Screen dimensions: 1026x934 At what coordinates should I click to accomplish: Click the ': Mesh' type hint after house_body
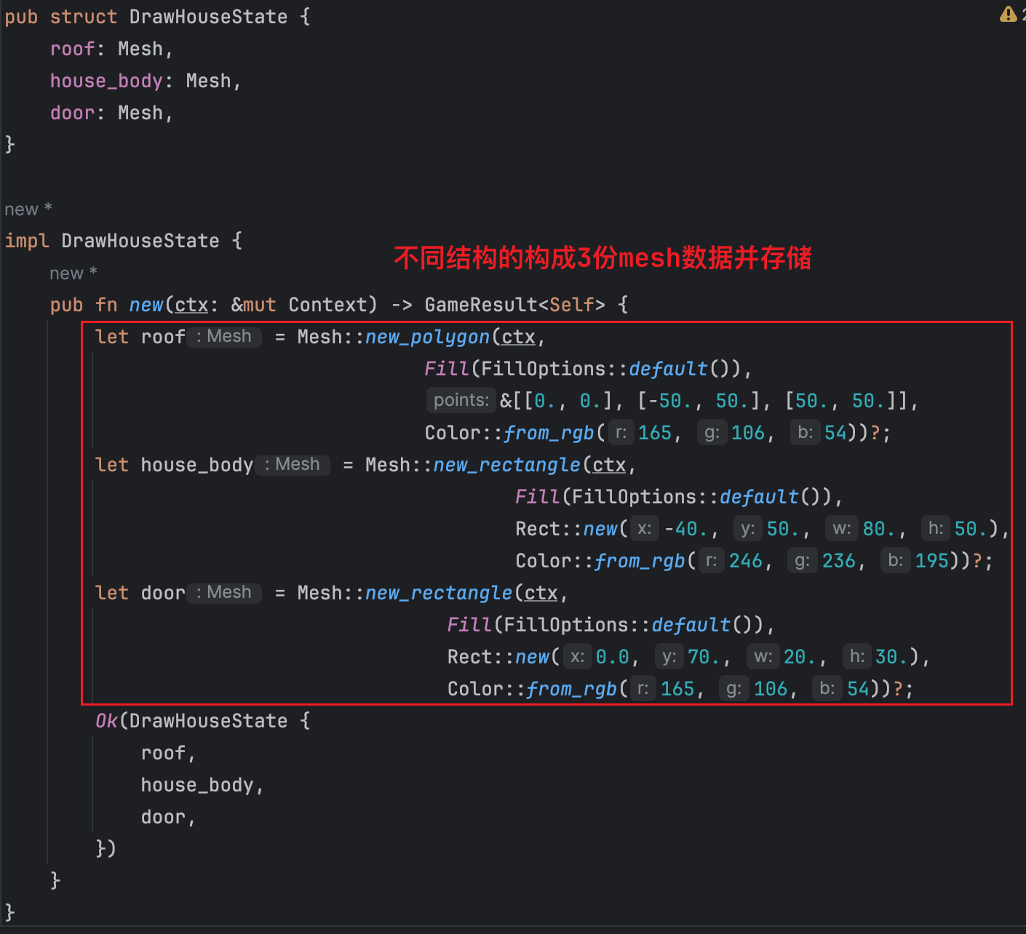293,465
